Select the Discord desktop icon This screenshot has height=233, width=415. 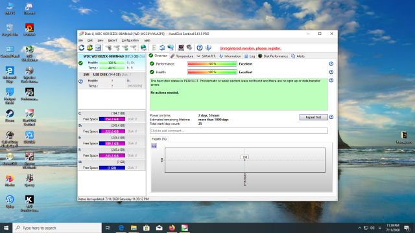[x=29, y=8]
